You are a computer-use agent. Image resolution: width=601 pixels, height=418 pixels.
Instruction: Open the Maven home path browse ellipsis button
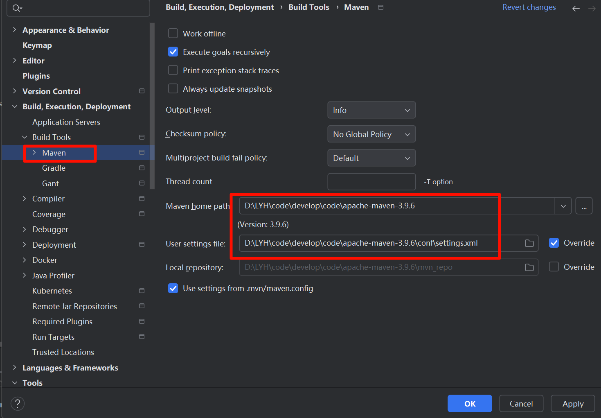[584, 206]
